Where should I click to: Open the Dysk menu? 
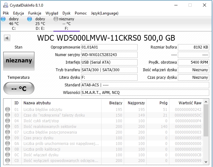[x=66, y=13]
